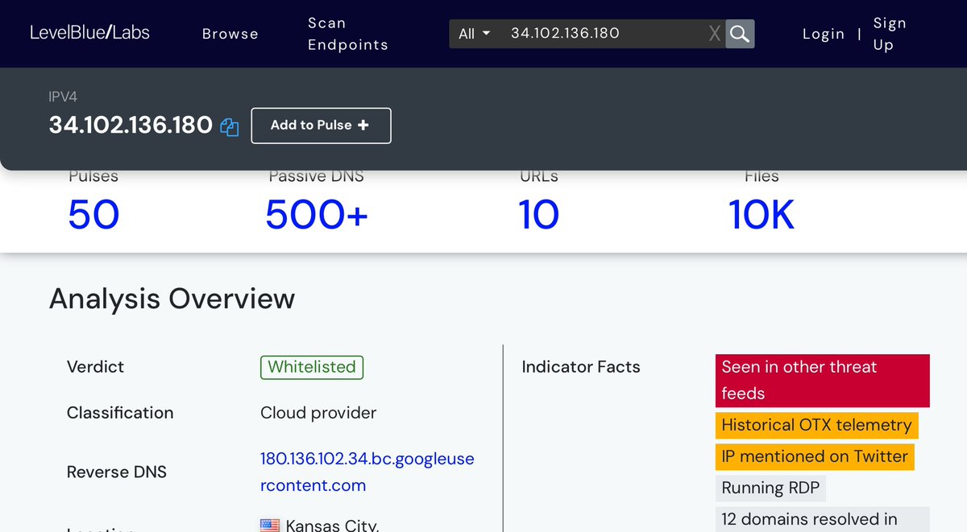Open the All search type dropdown
This screenshot has height=532, width=967.
[475, 34]
